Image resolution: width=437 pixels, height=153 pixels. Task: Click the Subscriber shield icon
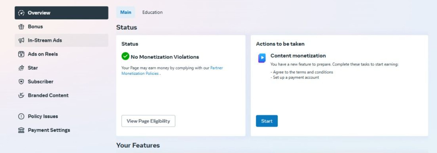click(21, 82)
